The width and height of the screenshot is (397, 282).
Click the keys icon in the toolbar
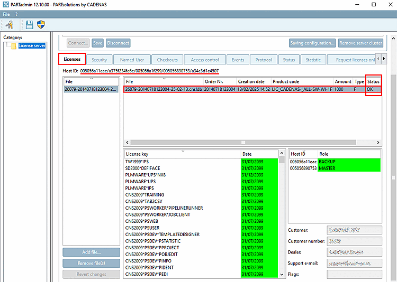click(9, 24)
